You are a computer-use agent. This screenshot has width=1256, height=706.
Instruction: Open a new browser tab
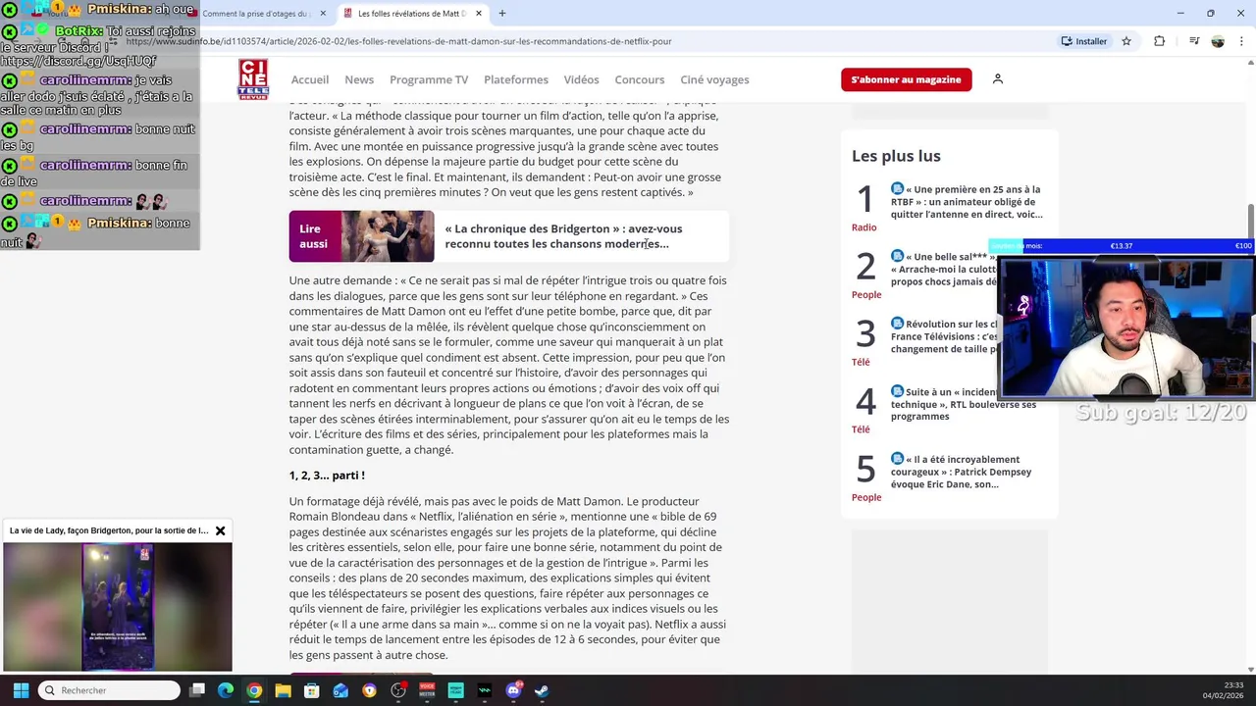501,14
